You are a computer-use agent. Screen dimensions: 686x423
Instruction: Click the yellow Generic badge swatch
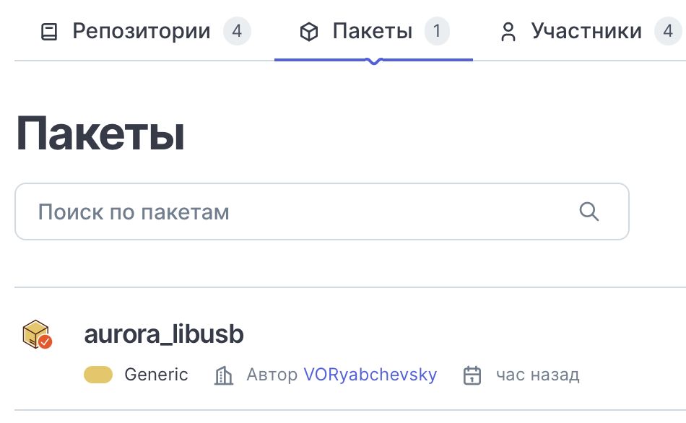(x=99, y=375)
